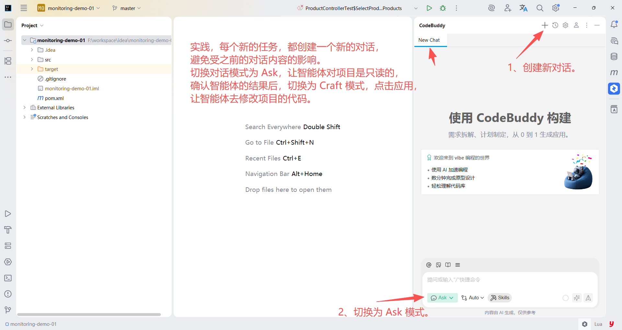Open the master branch dropdown

(126, 8)
